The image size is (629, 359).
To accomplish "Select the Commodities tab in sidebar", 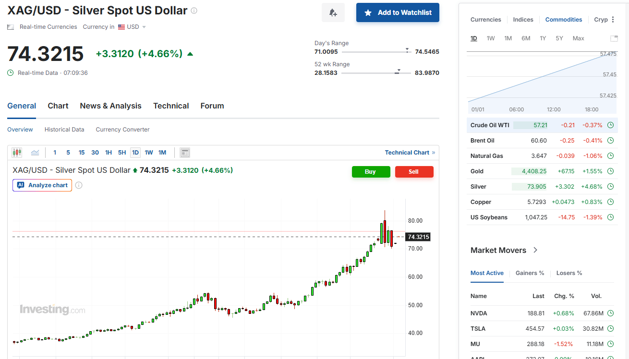I will pos(564,20).
